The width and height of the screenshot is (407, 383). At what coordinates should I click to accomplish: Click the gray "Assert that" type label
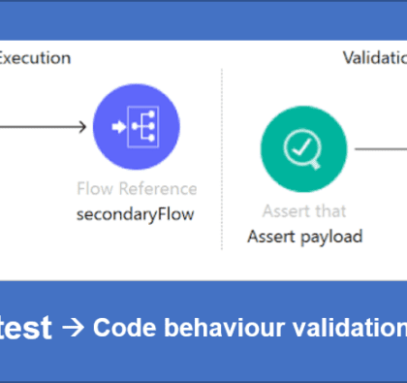point(304,211)
